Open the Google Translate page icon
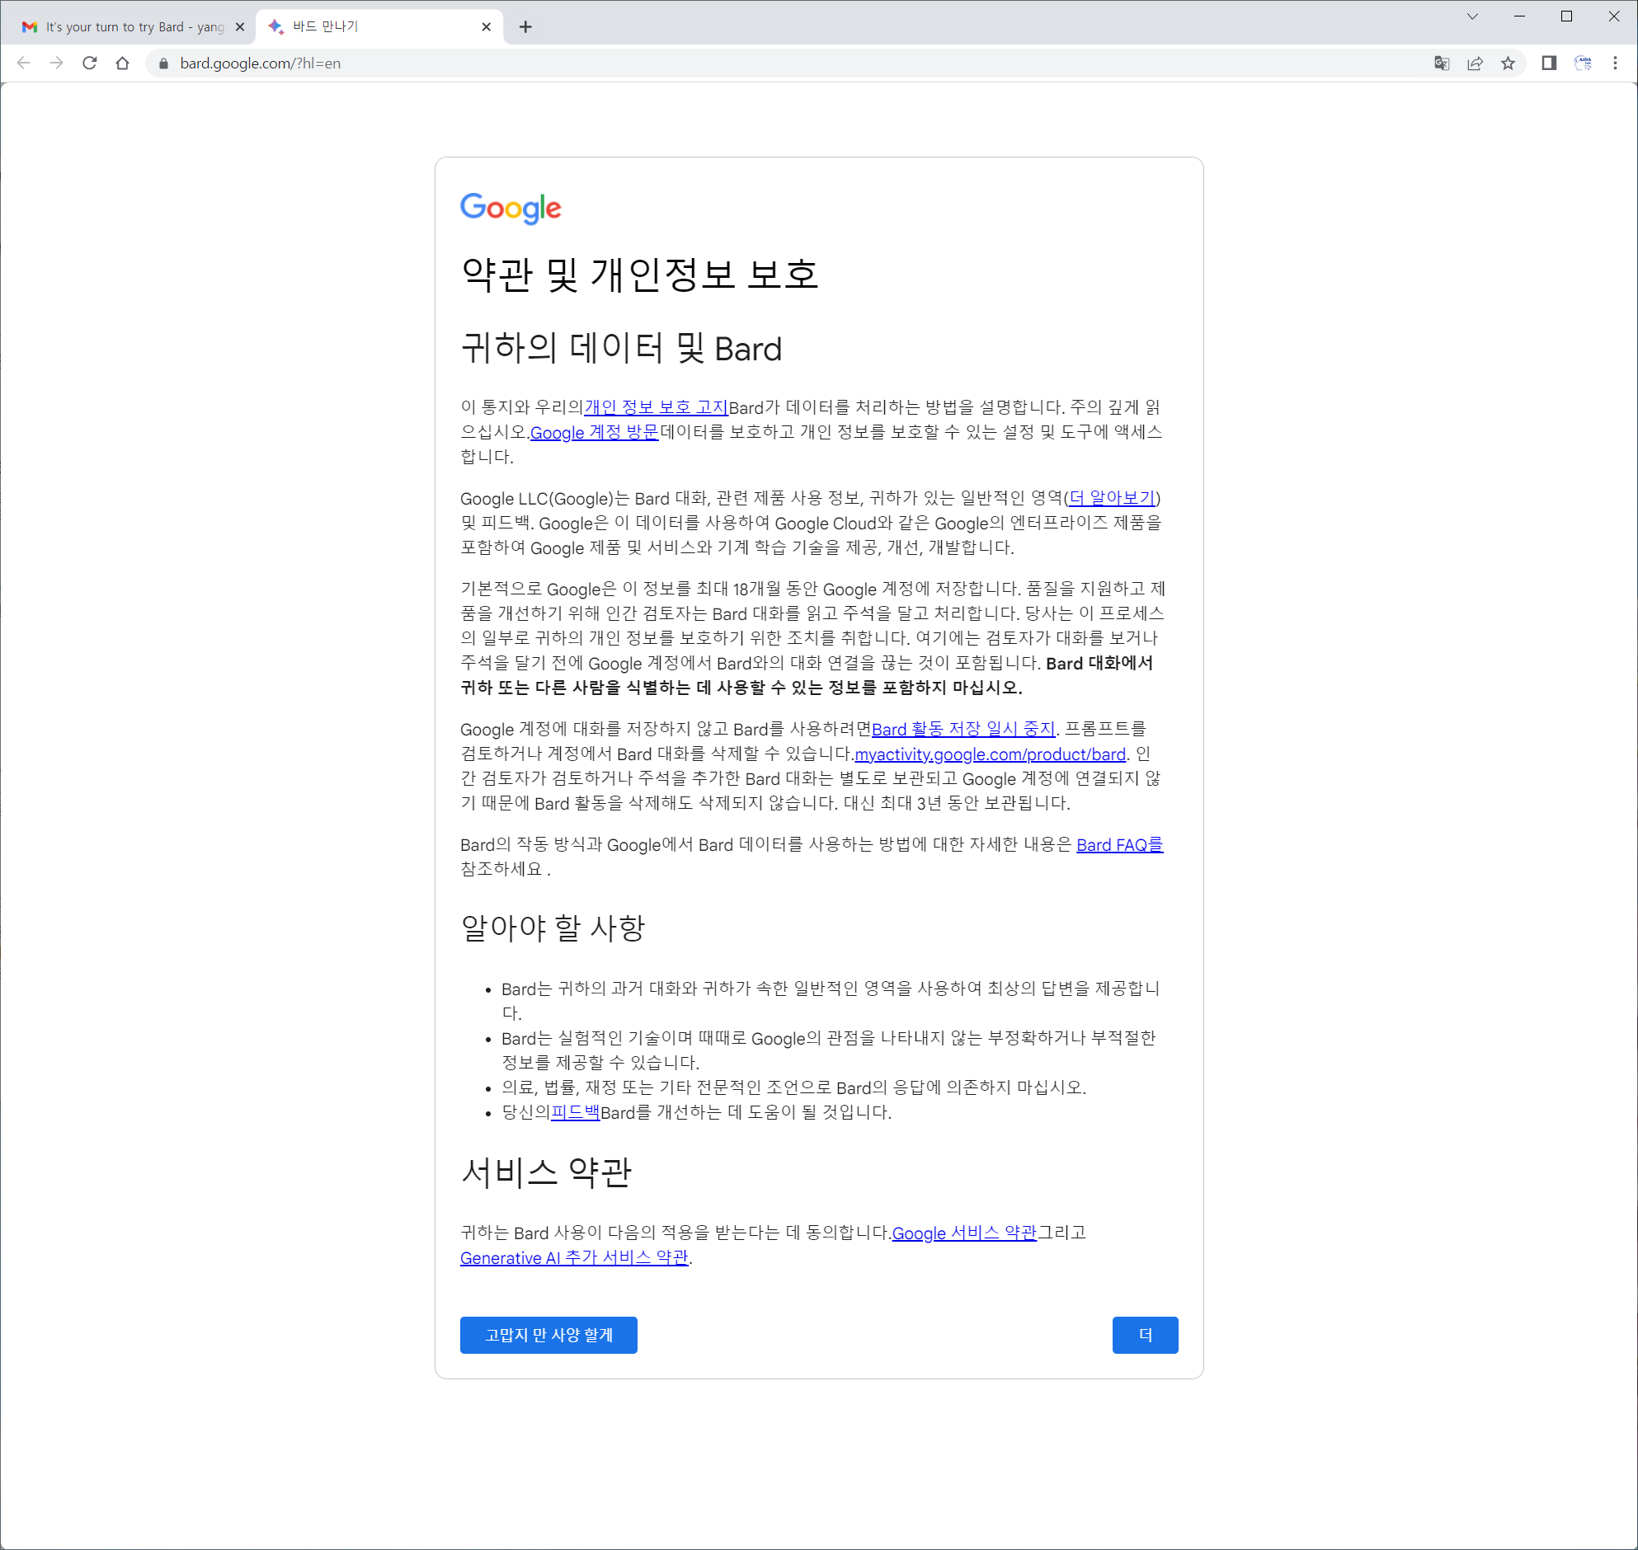This screenshot has width=1638, height=1550. tap(1442, 63)
